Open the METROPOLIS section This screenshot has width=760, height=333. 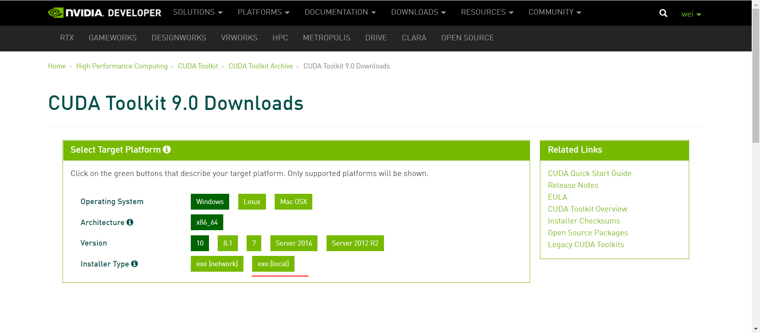[x=327, y=38]
